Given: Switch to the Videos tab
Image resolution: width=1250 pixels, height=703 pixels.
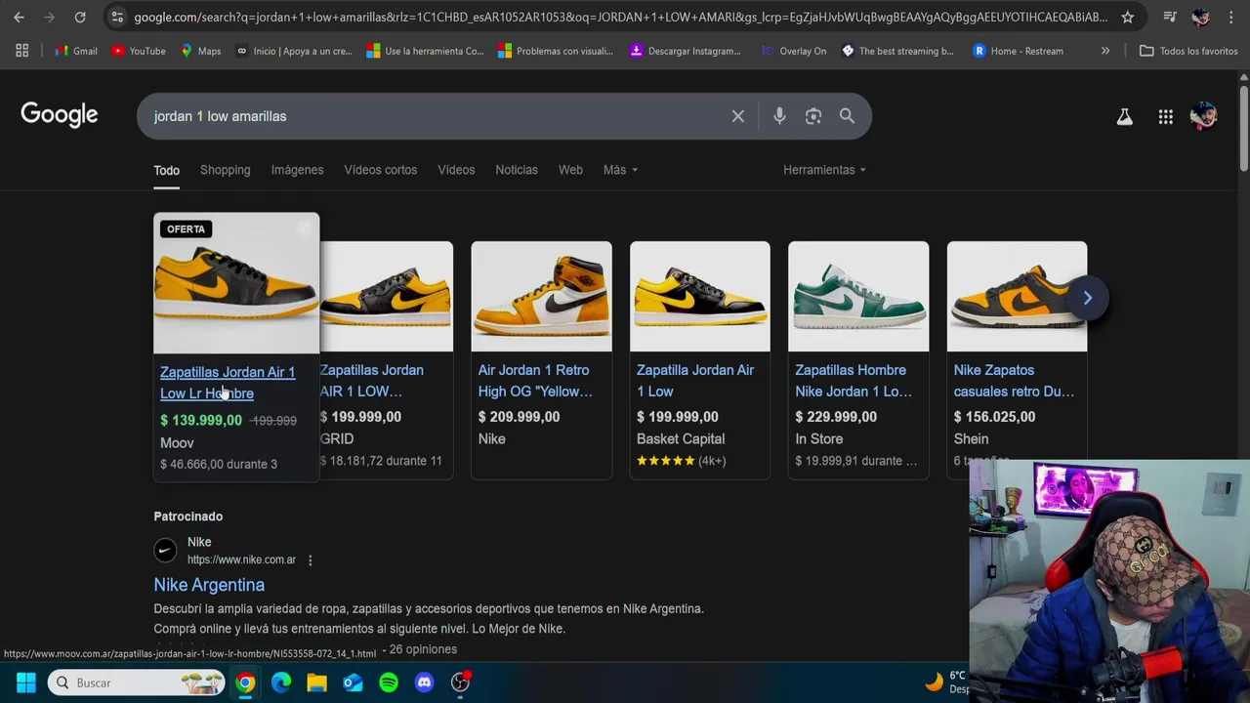Looking at the screenshot, I should click(x=456, y=170).
